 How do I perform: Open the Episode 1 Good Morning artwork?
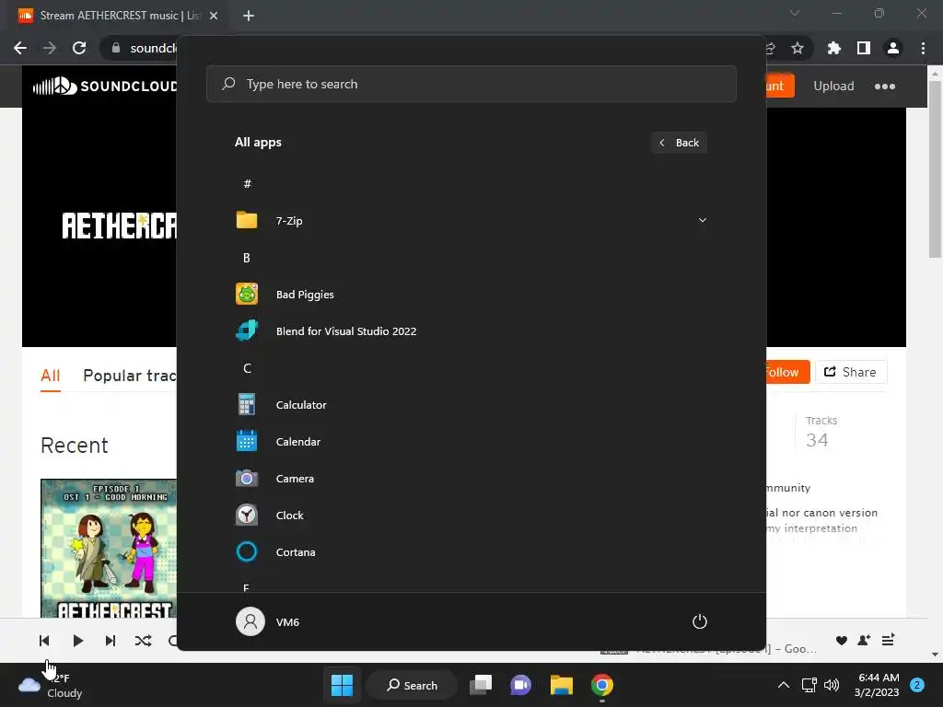(x=109, y=549)
